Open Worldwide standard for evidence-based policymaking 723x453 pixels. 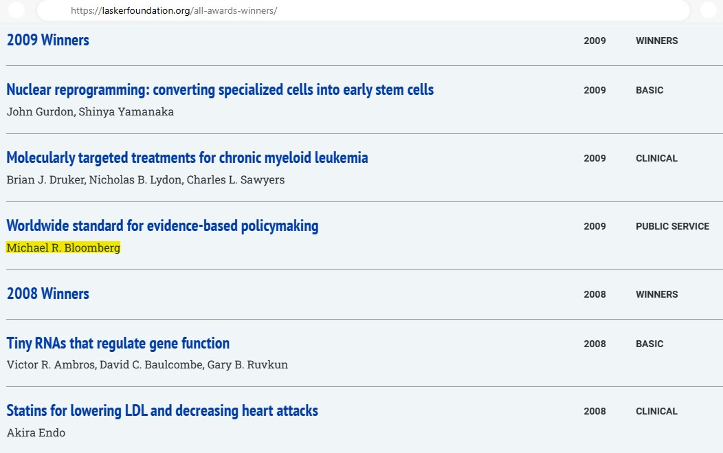(162, 225)
